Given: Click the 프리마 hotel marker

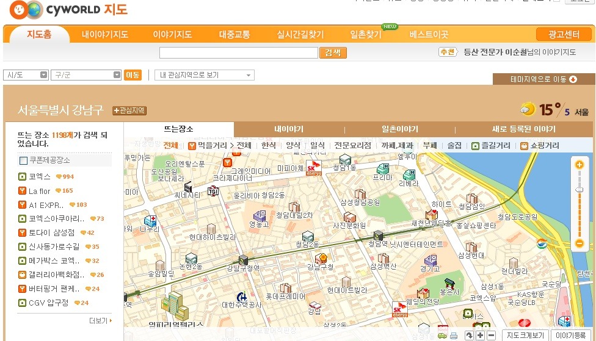Looking at the screenshot, I should (383, 168).
